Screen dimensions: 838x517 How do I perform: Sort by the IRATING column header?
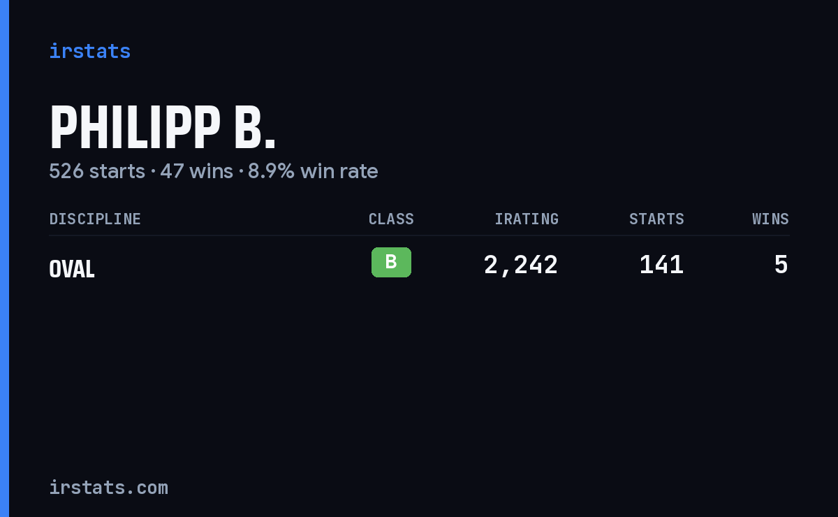tap(527, 219)
